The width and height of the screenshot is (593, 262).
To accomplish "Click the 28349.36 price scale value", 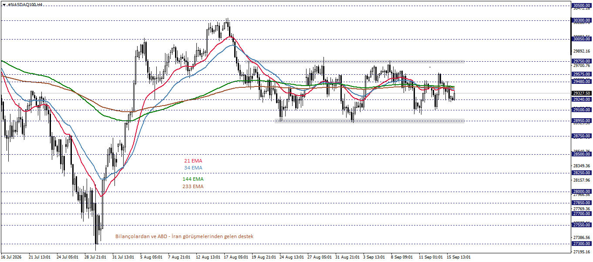I will pos(582,166).
